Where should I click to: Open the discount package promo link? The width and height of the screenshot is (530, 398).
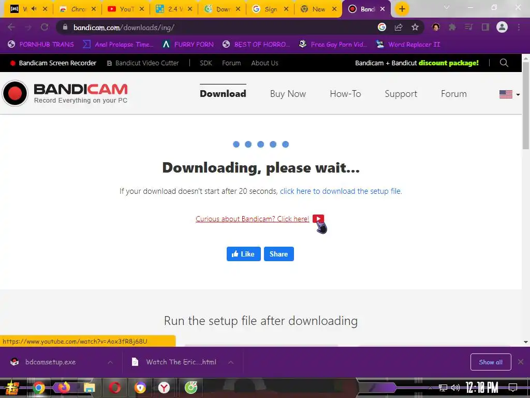(417, 63)
